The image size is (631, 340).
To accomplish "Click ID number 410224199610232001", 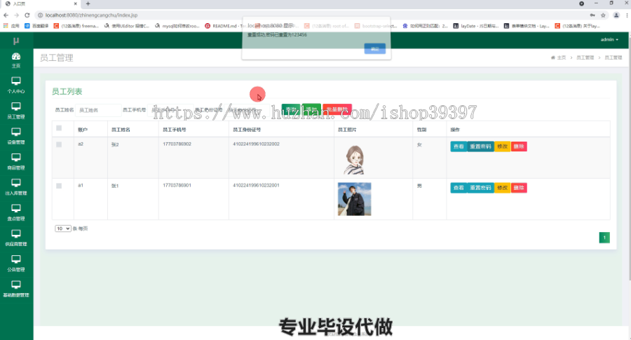I will pos(256,186).
